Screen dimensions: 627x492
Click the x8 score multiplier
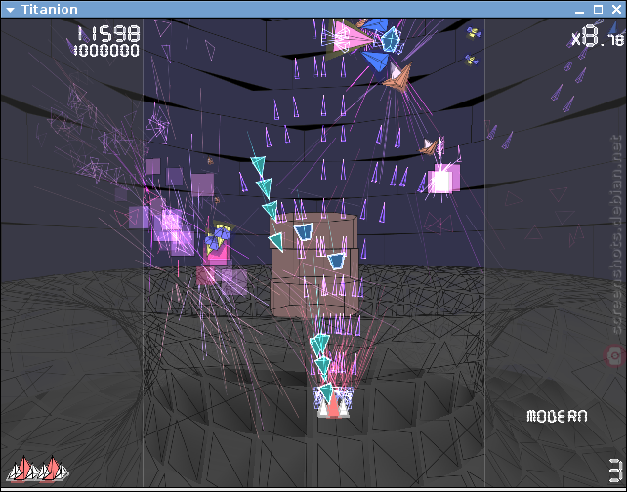598,37
